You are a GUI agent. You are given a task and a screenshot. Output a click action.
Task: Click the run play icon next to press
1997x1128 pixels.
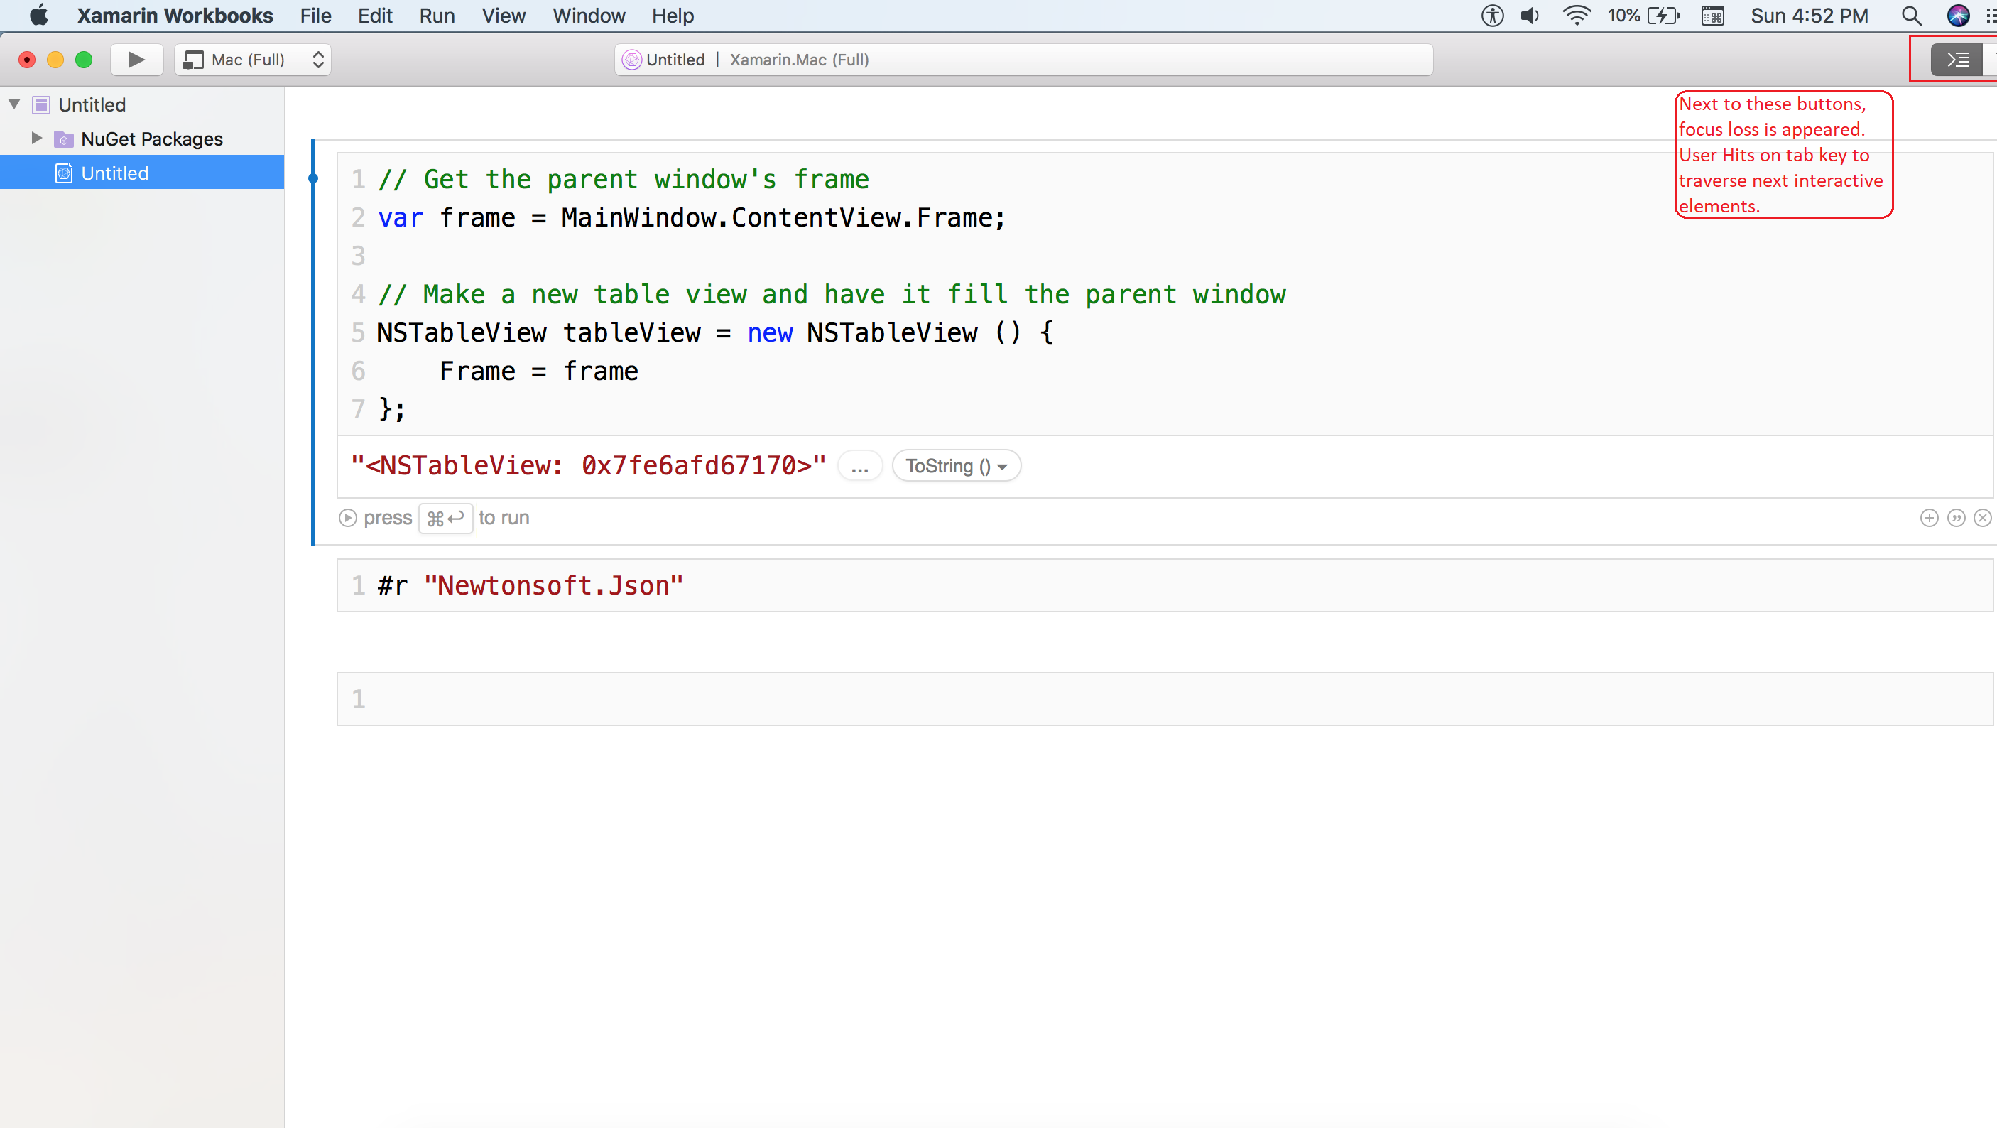click(348, 518)
